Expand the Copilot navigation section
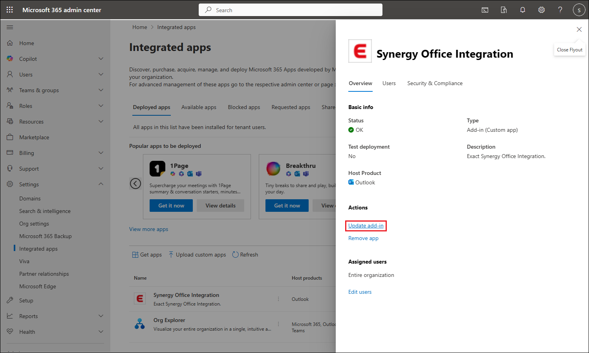 coord(101,59)
